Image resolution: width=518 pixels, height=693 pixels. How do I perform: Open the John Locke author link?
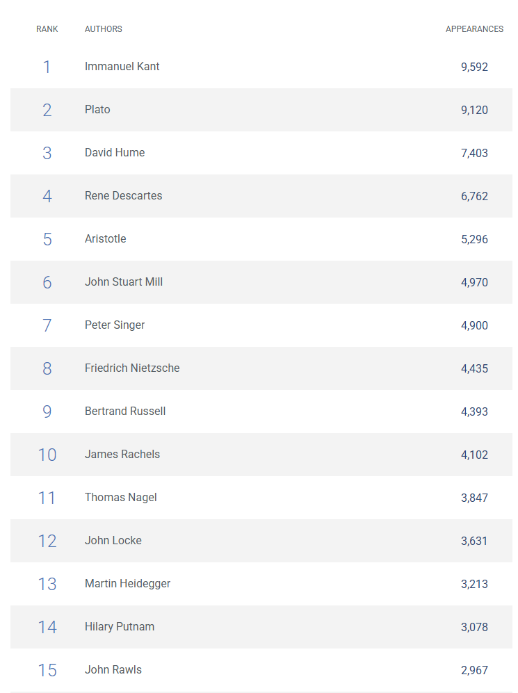(x=113, y=541)
